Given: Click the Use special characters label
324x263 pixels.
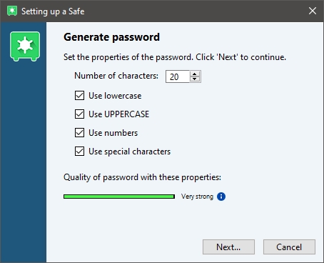Looking at the screenshot, I should point(130,152).
